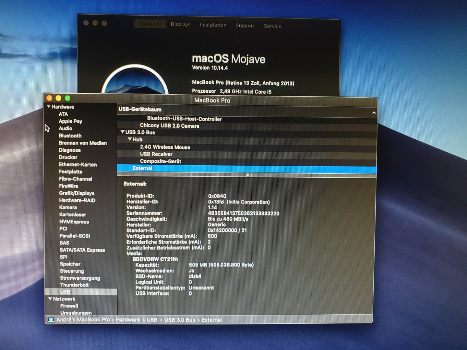Click the sort arrow in USB-Gerätebaum header
Image resolution: width=467 pixels, height=350 pixels.
tap(374, 113)
